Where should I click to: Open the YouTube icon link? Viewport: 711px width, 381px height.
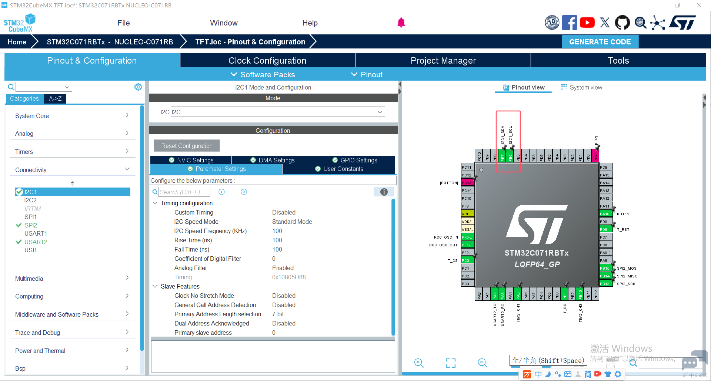pyautogui.click(x=587, y=23)
